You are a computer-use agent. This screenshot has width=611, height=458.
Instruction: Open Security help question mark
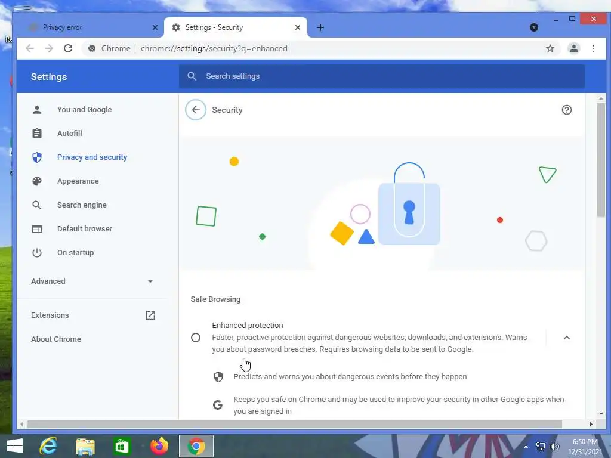tap(567, 110)
